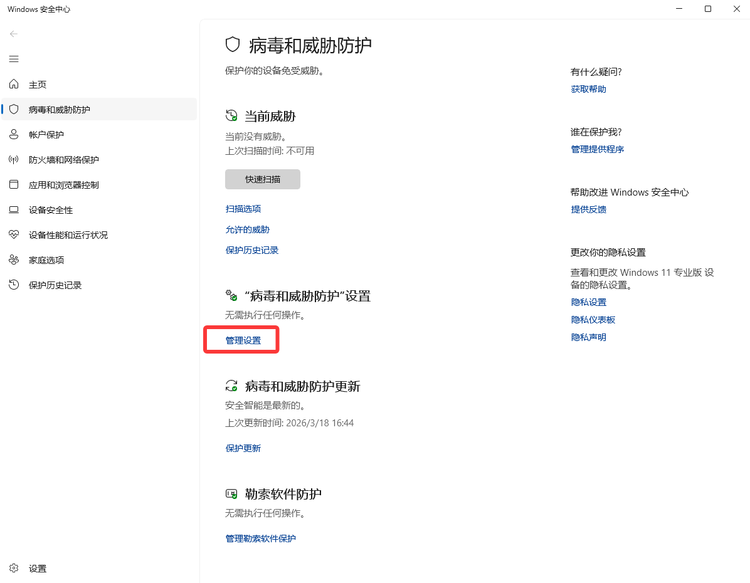Image resolution: width=750 pixels, height=583 pixels.
Task: Open the hamburger navigation menu
Action: pyautogui.click(x=14, y=59)
